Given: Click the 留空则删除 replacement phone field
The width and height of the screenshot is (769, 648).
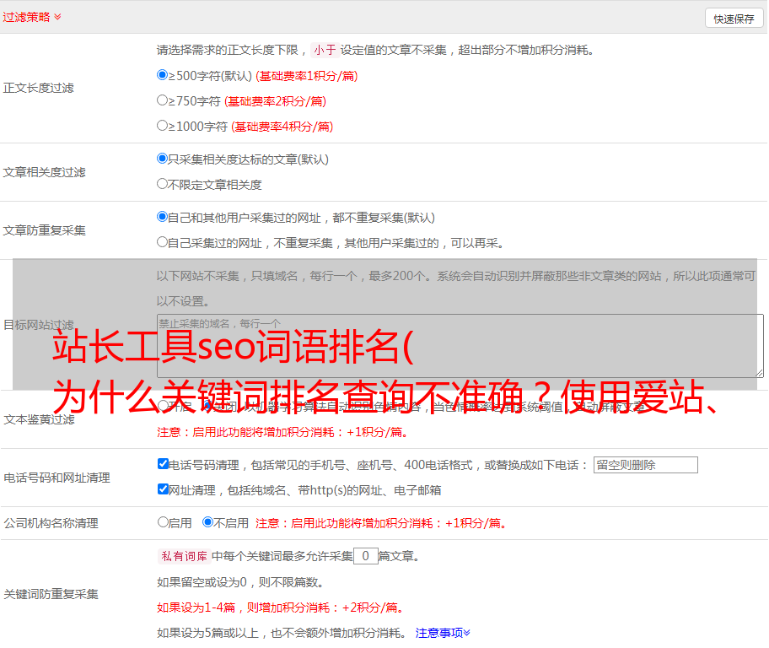Looking at the screenshot, I should pos(645,465).
